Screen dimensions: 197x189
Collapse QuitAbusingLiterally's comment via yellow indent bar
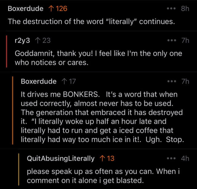click(19, 169)
